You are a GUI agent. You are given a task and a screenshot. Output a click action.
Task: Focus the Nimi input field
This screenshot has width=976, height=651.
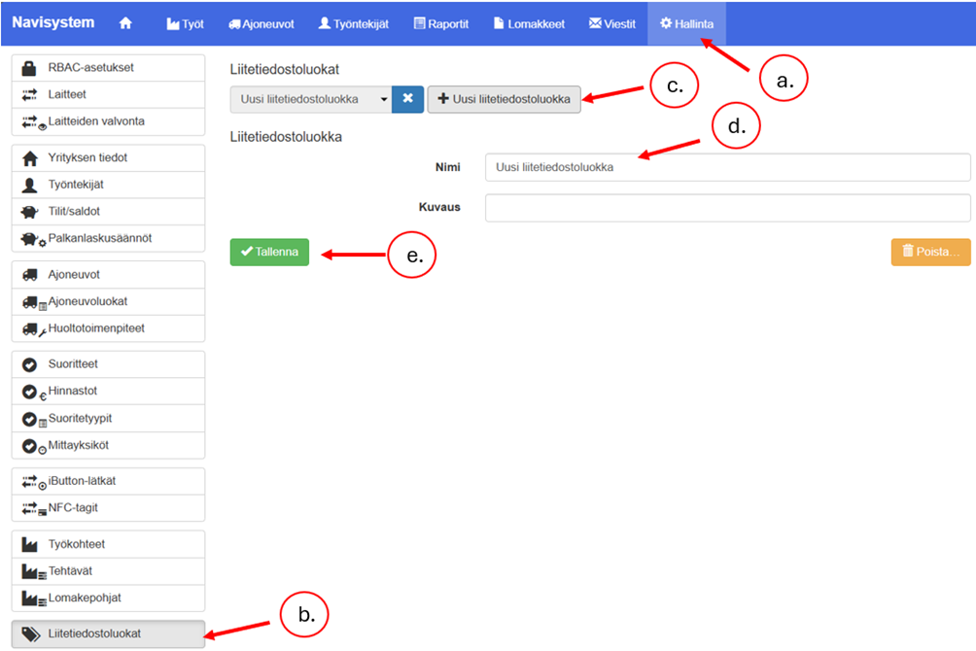tap(727, 167)
